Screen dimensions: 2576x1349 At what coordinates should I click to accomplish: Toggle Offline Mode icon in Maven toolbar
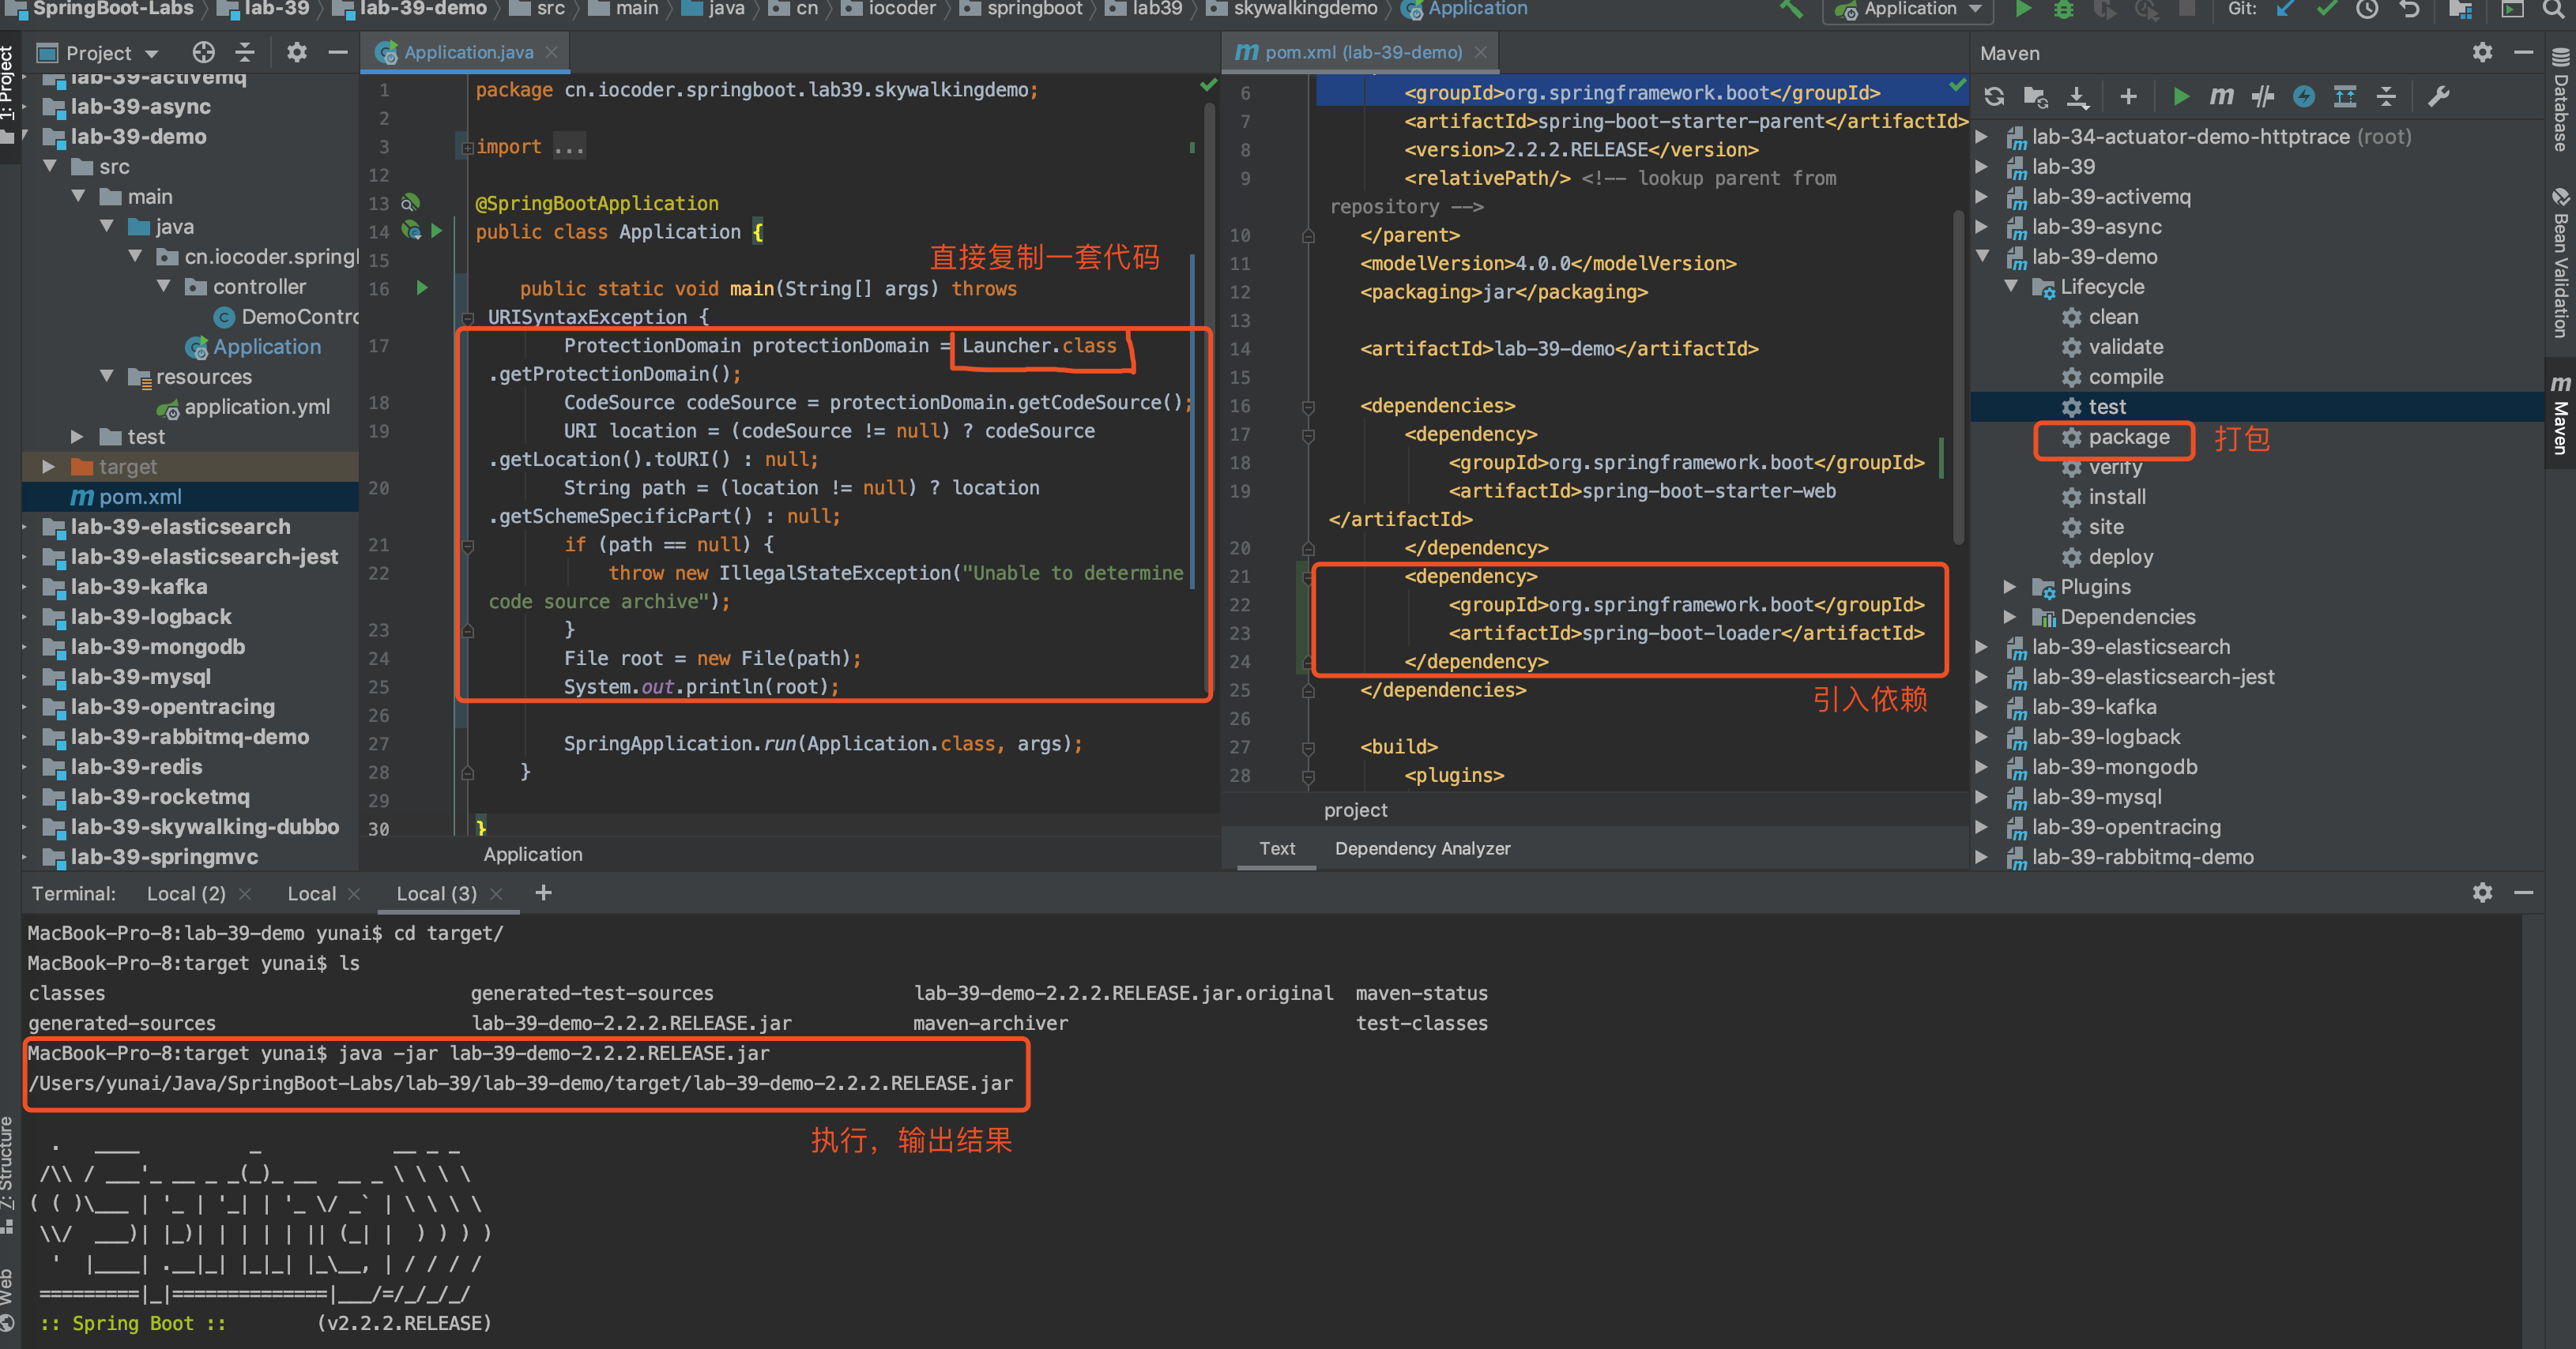tap(2304, 97)
